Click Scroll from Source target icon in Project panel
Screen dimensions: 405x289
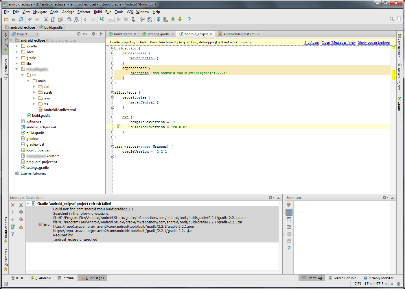79,34
